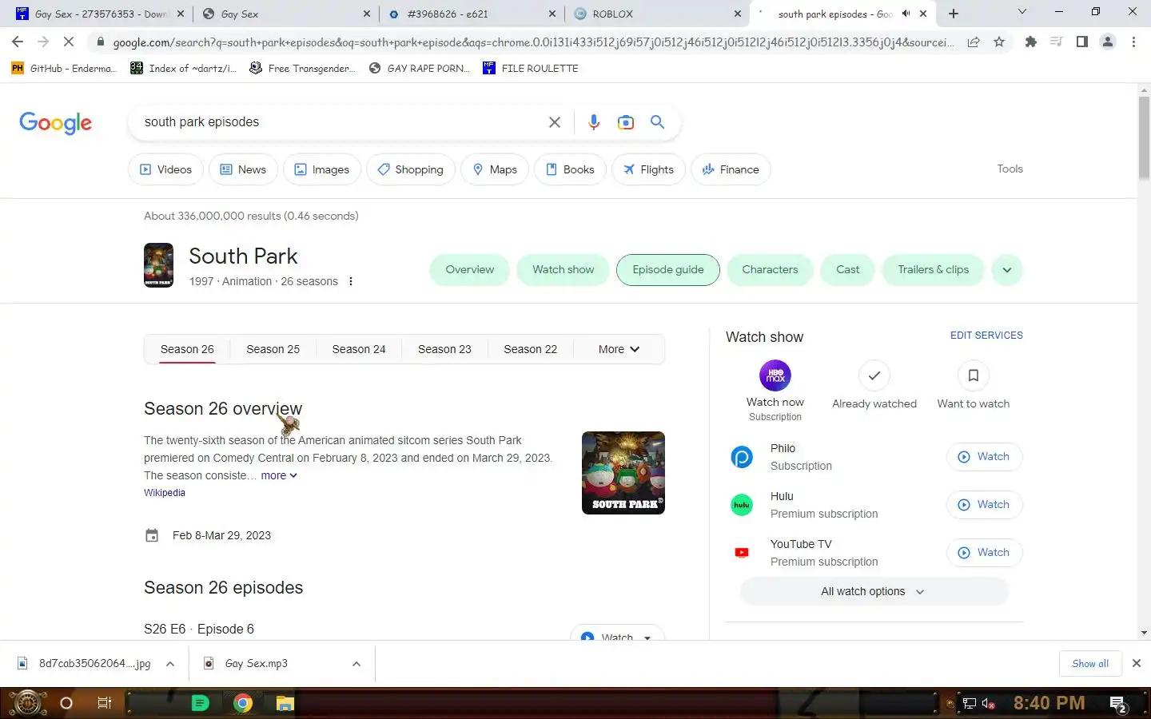The image size is (1151, 719).
Task: Open the South Park season poster image
Action: [623, 473]
